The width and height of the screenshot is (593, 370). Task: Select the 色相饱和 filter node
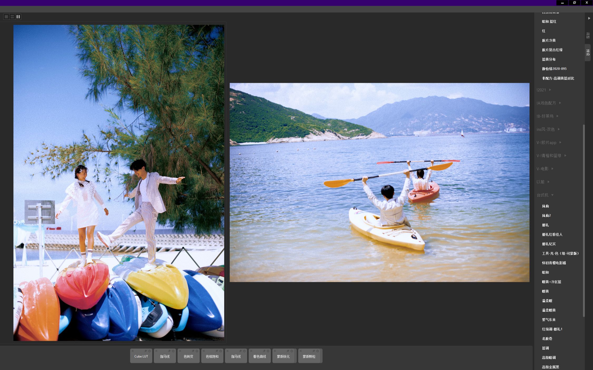212,356
